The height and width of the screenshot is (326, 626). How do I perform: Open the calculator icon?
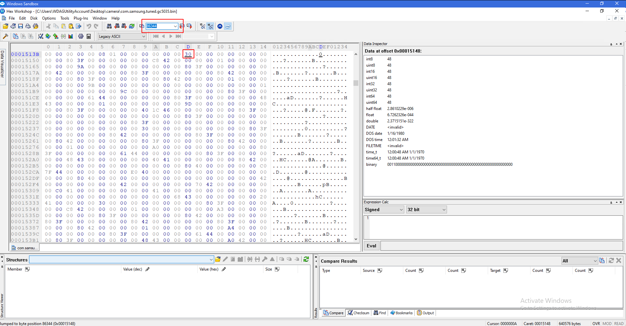coord(89,36)
